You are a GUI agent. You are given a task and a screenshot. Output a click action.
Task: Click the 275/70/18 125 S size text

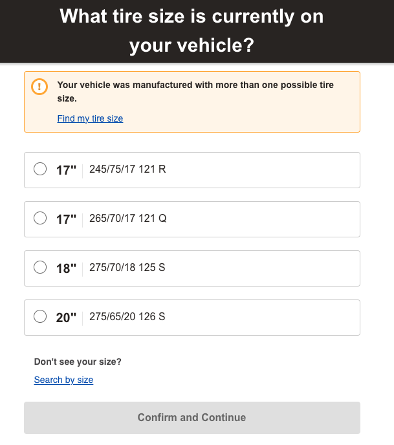127,267
